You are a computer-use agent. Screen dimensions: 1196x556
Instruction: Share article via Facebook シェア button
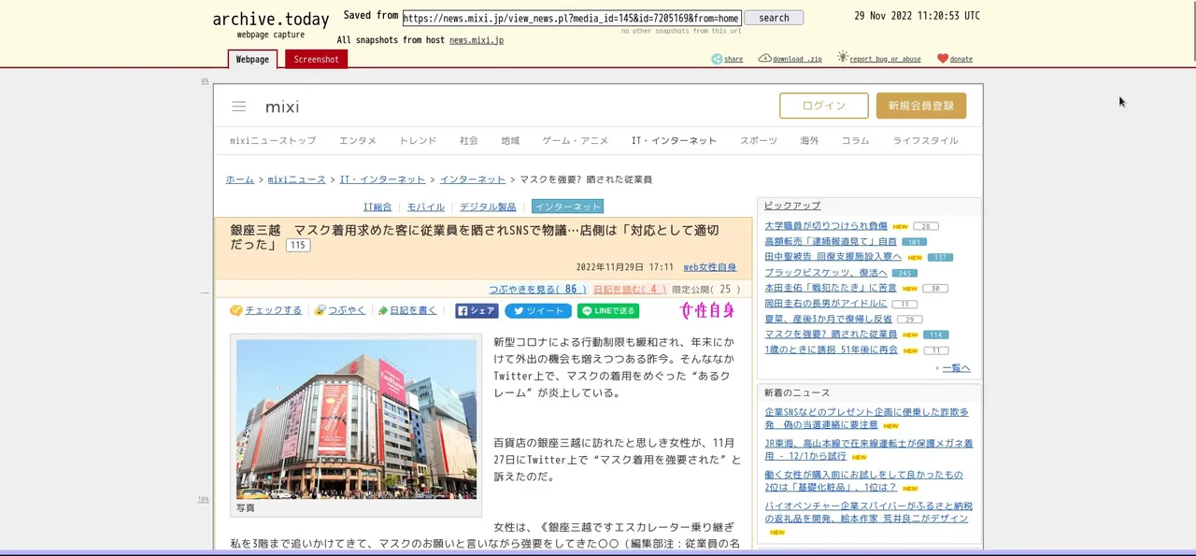tap(477, 311)
